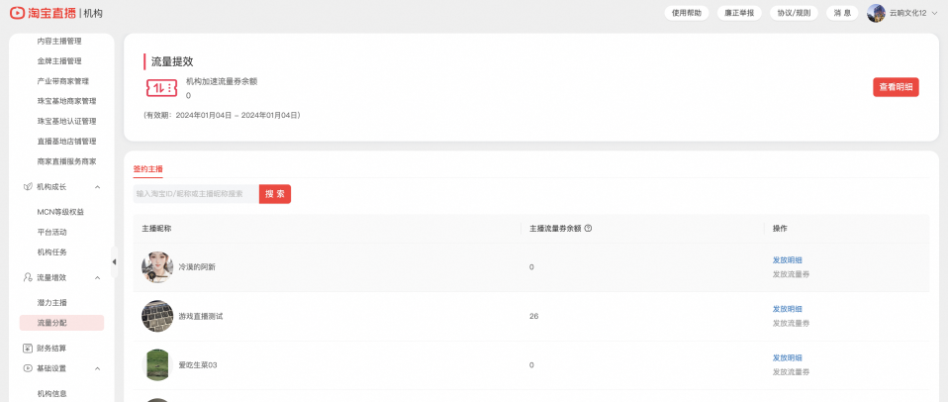
Task: Collapse the 基础设置 section chevron
Action: point(97,368)
